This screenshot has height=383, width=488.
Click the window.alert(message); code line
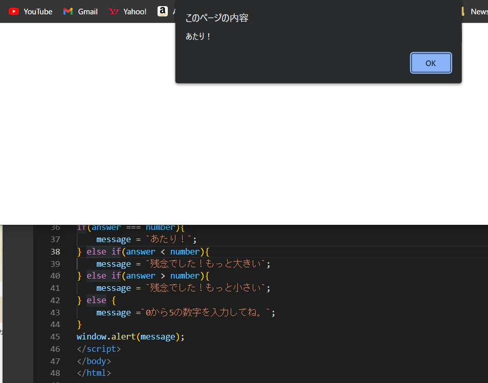click(x=130, y=336)
